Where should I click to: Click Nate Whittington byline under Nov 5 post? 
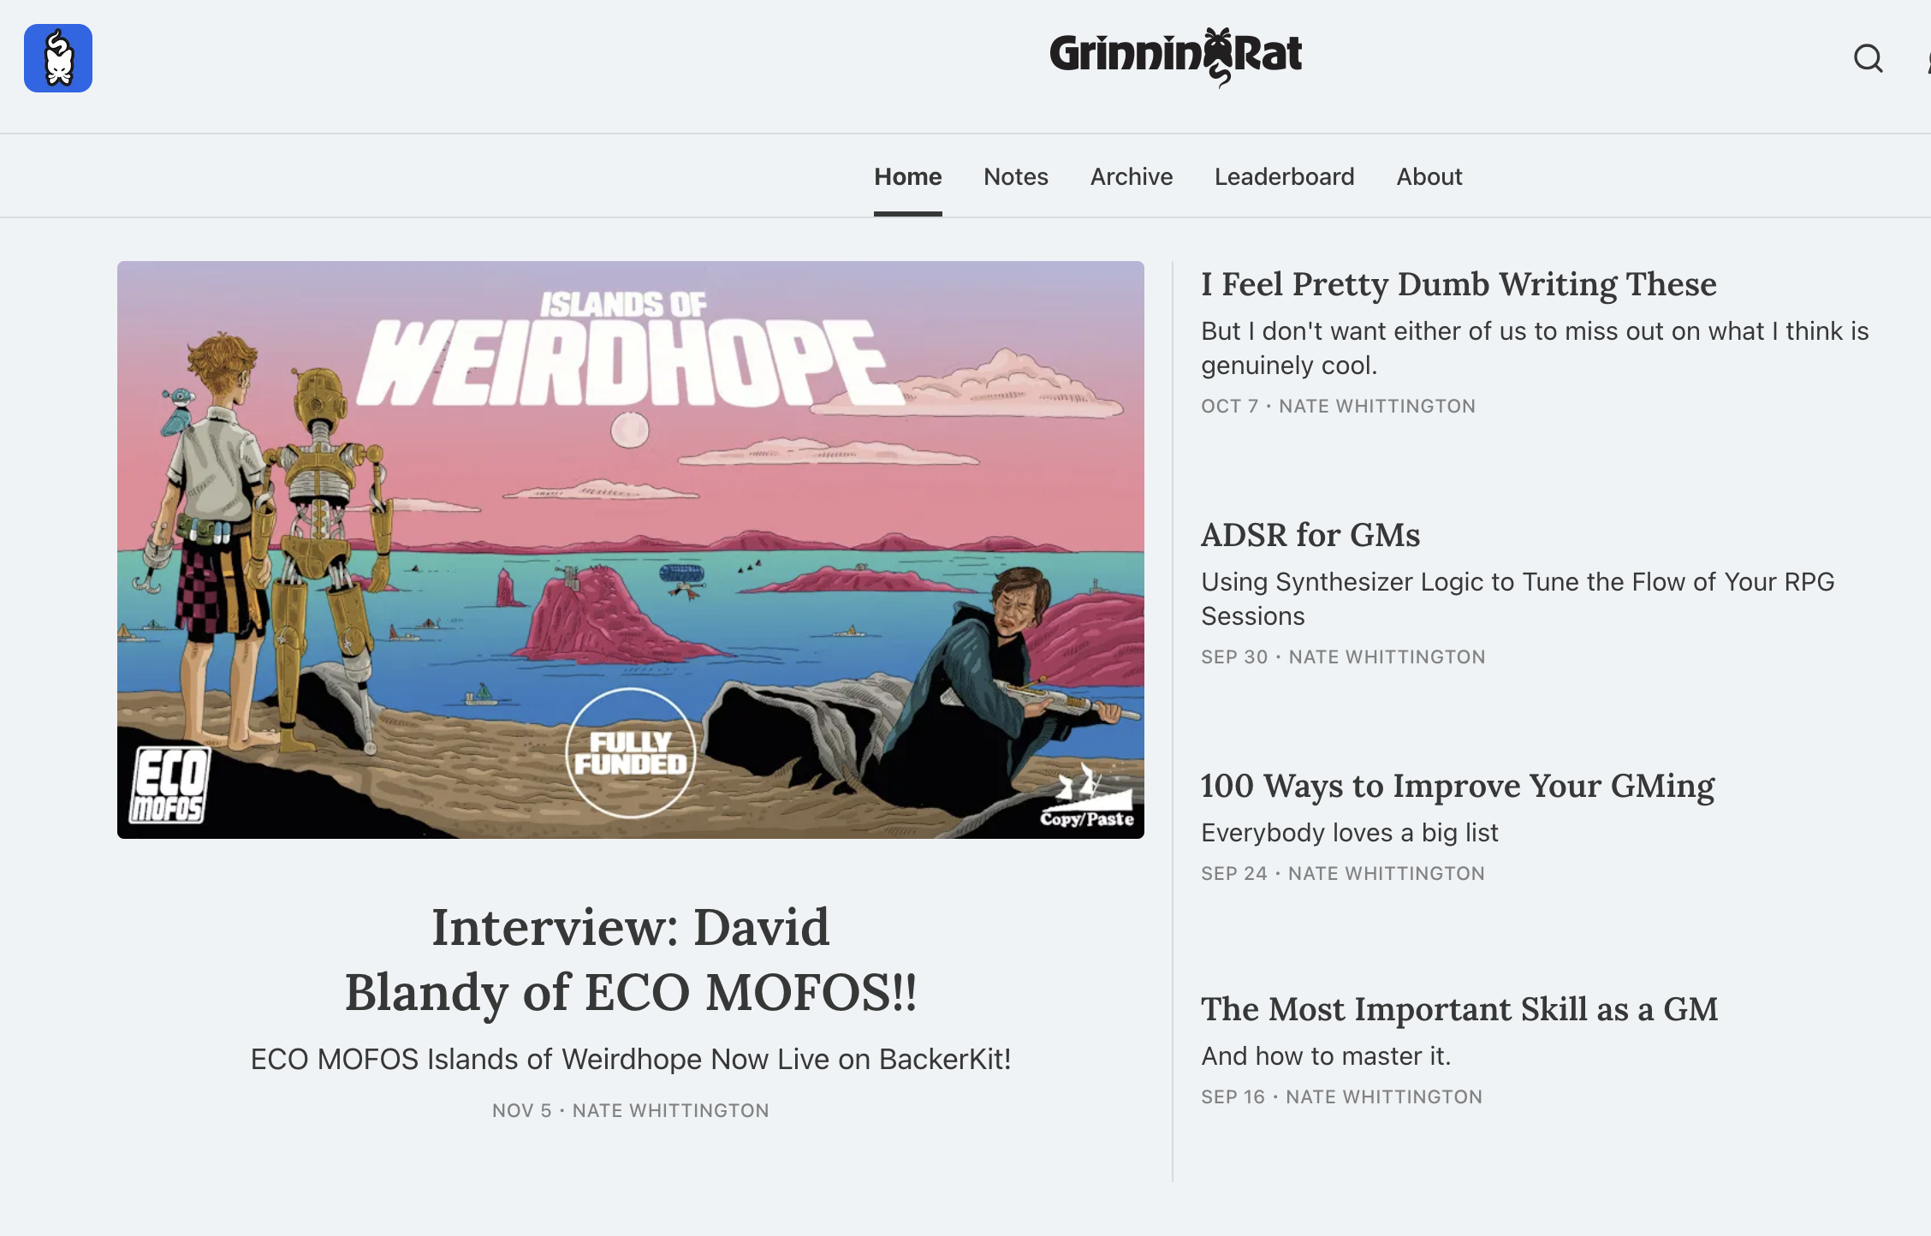tap(670, 1110)
